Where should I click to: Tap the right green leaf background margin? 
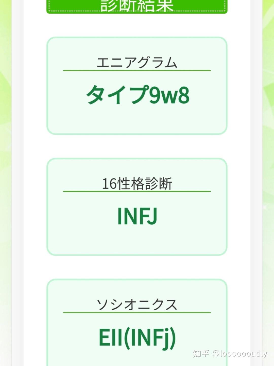[x=268, y=178]
